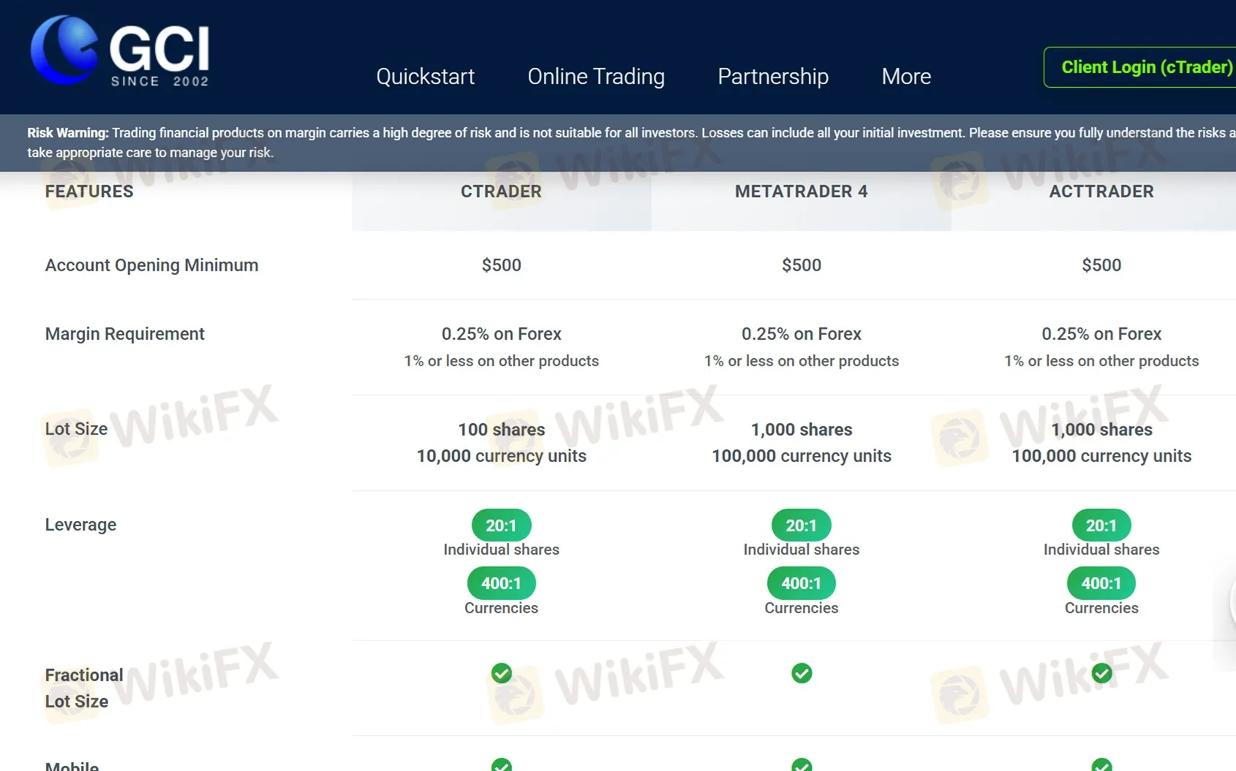Click Individual shares text under MetaTrader 4

click(x=802, y=550)
